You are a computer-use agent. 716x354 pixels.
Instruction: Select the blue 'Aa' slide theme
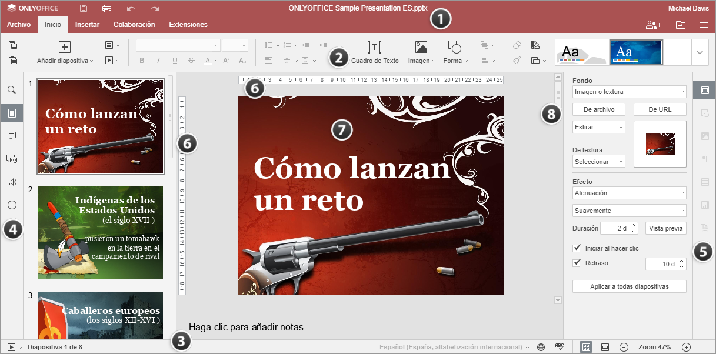point(637,52)
